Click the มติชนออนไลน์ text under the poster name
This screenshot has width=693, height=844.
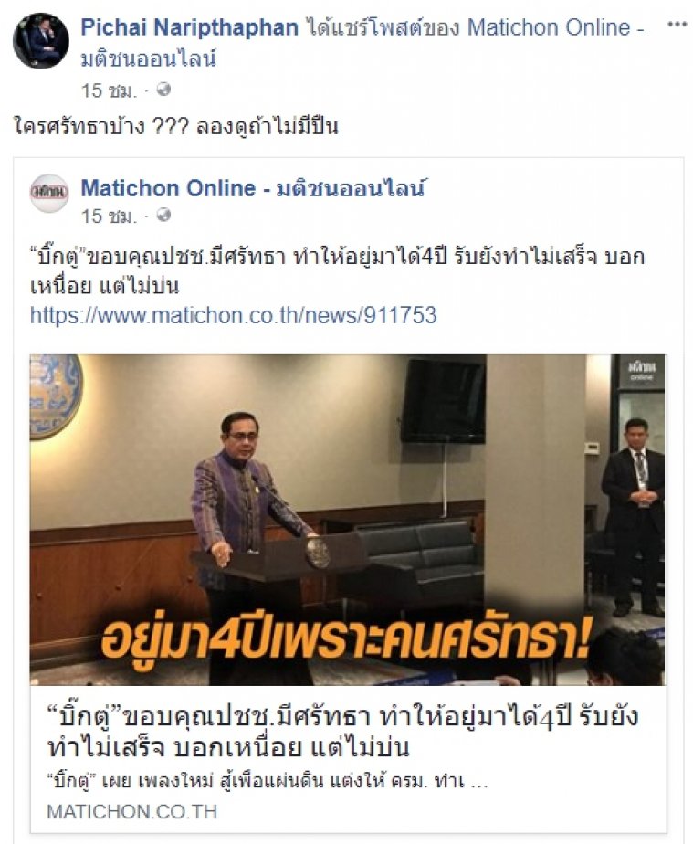pos(148,58)
